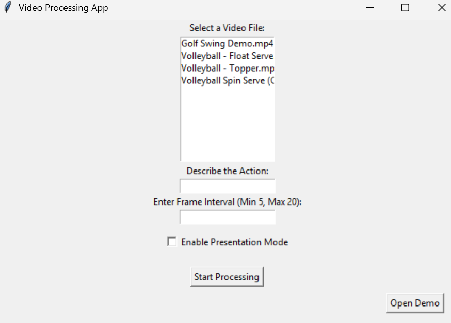The width and height of the screenshot is (451, 323).
Task: Select the Volleyball - Float Serve video
Action: pos(227,56)
